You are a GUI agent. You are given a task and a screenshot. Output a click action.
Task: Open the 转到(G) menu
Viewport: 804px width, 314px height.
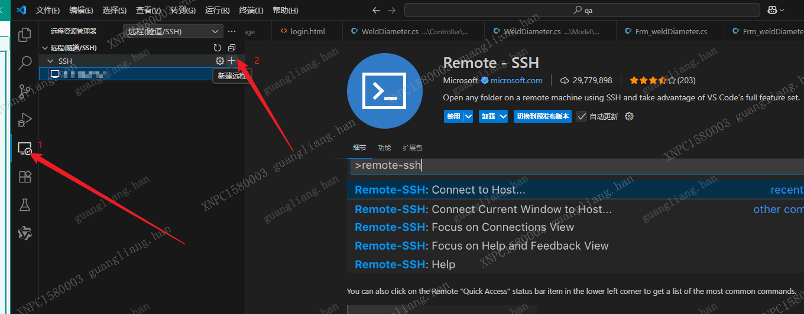click(x=183, y=10)
